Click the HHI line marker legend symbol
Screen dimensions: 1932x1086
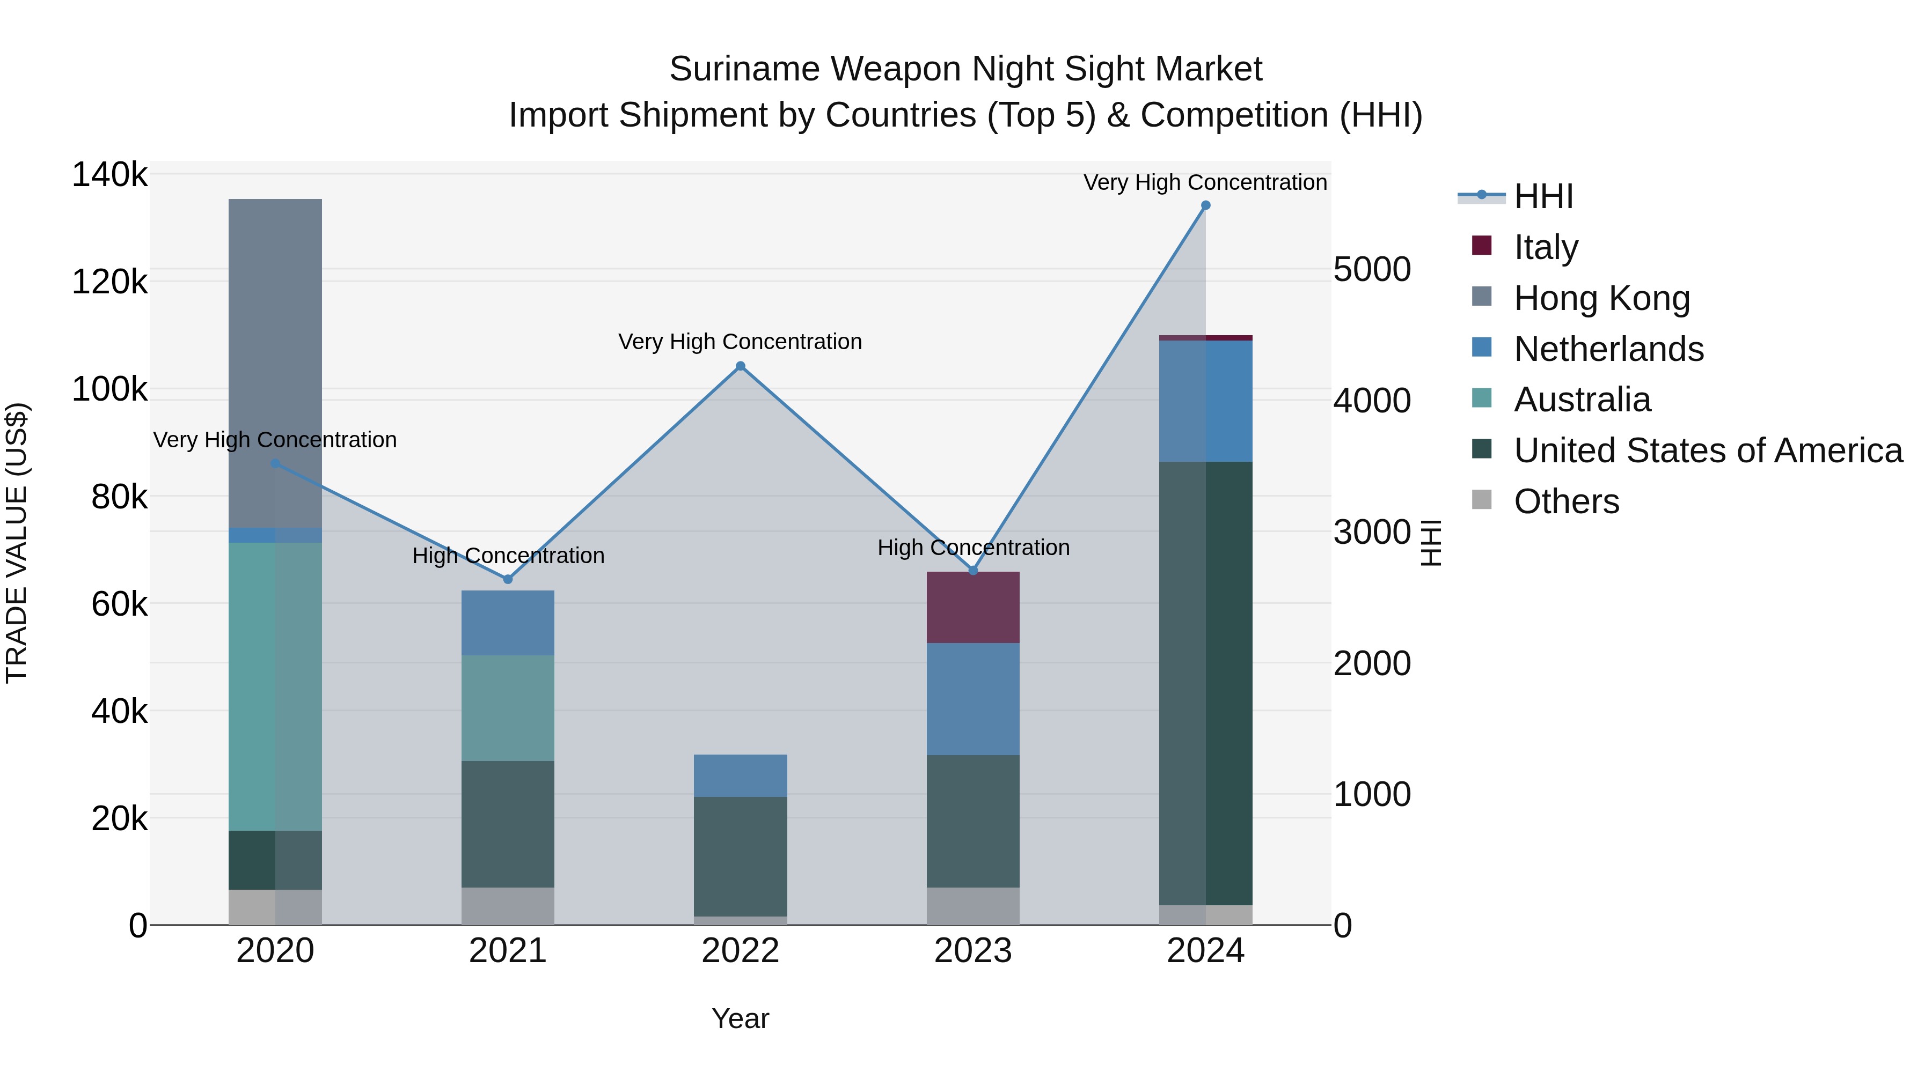[1481, 196]
